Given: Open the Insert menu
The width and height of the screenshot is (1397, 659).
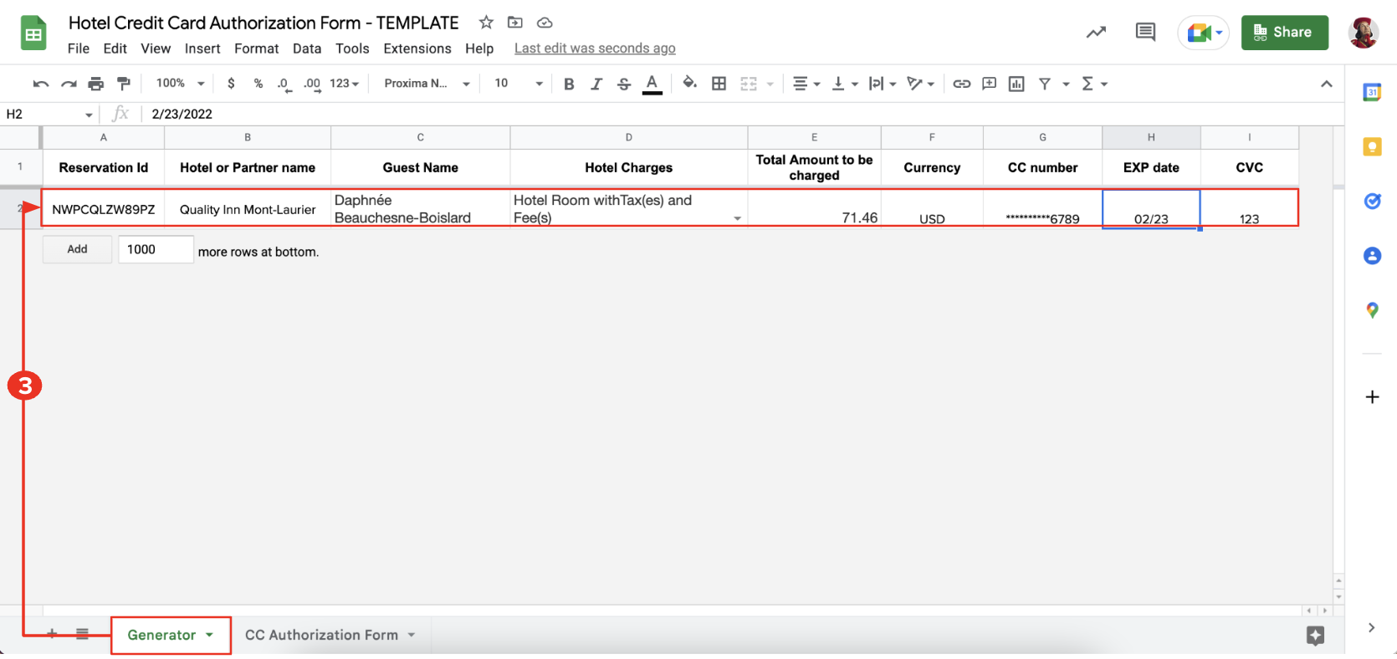Looking at the screenshot, I should click(202, 49).
